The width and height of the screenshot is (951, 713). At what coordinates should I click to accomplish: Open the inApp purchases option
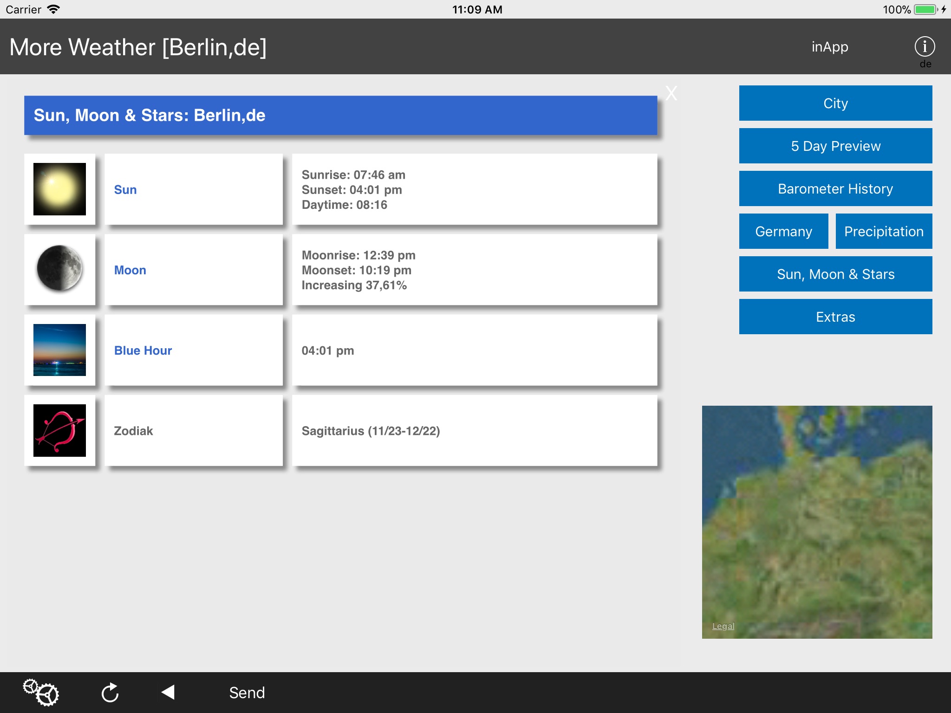coord(829,47)
